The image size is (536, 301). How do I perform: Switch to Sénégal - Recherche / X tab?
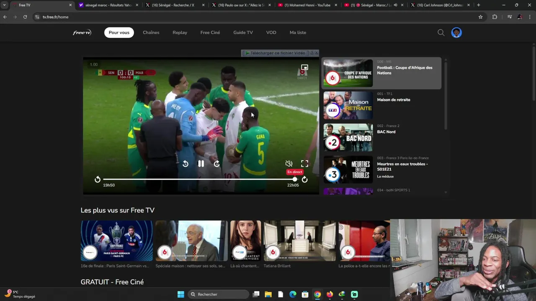tap(175, 5)
